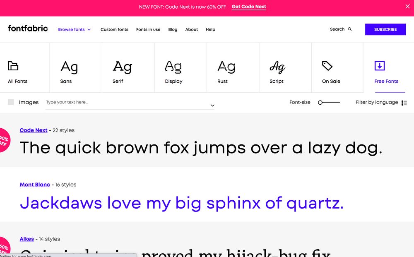Open the Alkes font link
The height and width of the screenshot is (257, 414).
click(26, 239)
